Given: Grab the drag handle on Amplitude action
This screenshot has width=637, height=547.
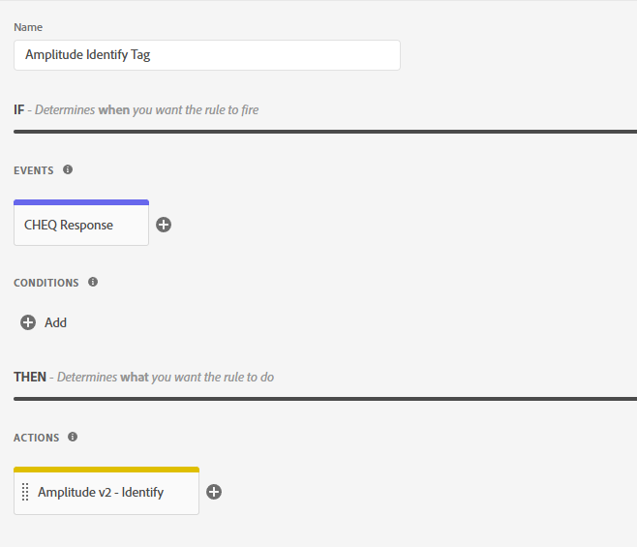Looking at the screenshot, I should [25, 492].
